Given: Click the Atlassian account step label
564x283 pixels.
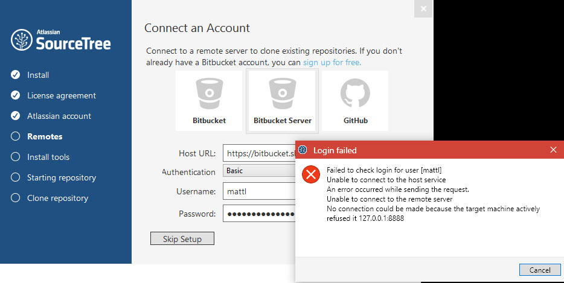Looking at the screenshot, I should (59, 116).
